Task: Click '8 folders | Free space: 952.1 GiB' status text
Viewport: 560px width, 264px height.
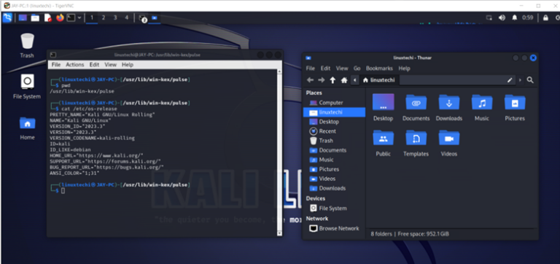Action: tap(410, 234)
